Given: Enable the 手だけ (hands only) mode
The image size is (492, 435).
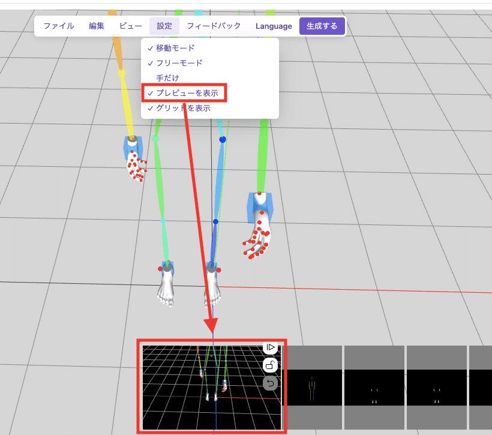Looking at the screenshot, I should point(169,77).
